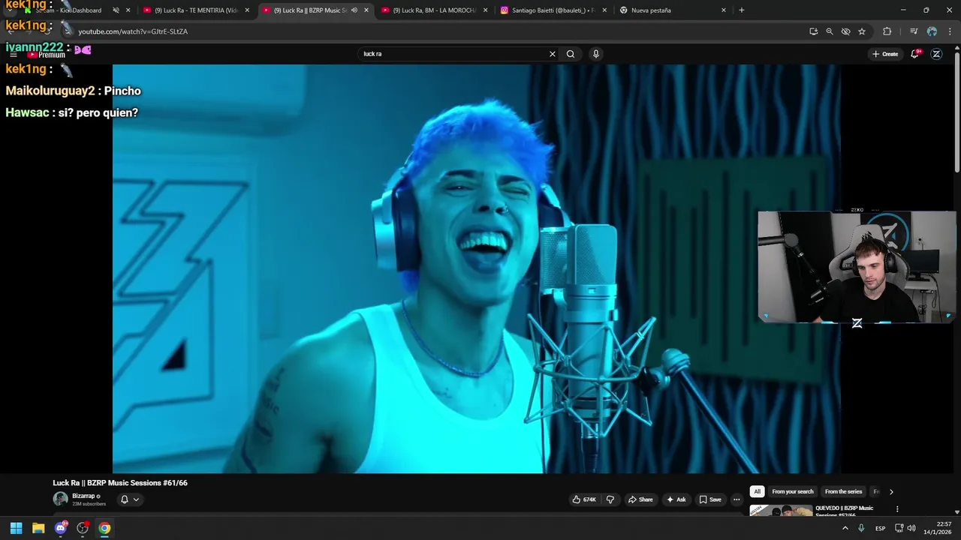Open the Chrome extensions puzzle icon
Screen dimensions: 961x540
click(x=887, y=31)
